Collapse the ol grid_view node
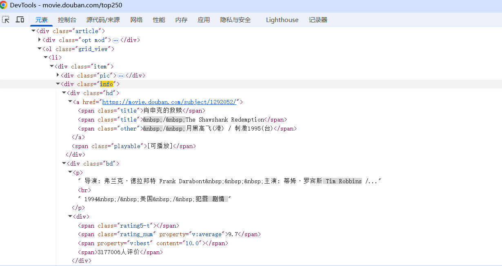Screen dimensions: 502x266 [40, 49]
